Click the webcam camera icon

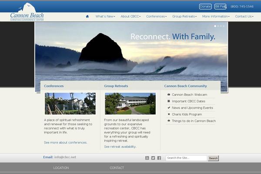169,94
